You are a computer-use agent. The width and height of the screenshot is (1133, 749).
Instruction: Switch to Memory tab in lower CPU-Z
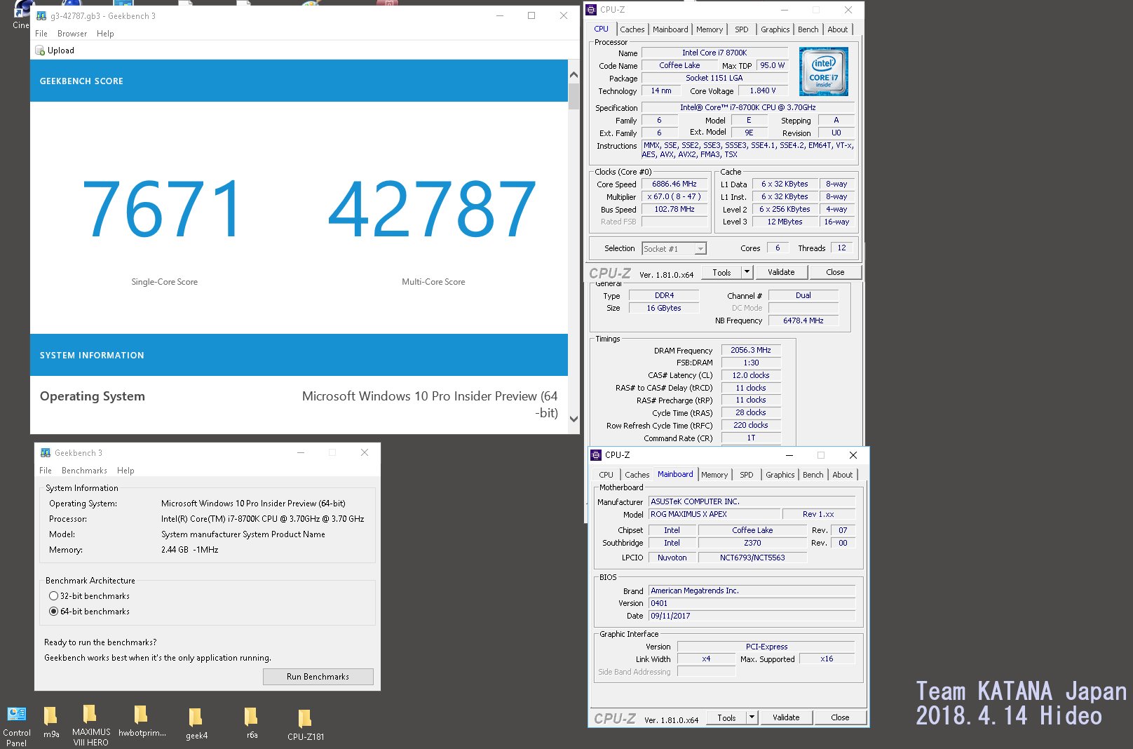(714, 475)
